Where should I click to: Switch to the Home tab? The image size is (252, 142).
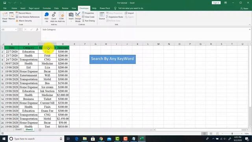click(x=14, y=8)
